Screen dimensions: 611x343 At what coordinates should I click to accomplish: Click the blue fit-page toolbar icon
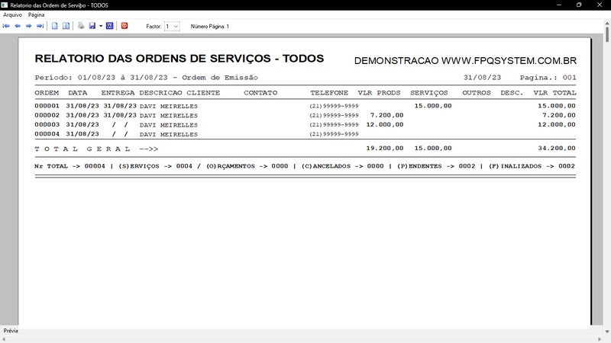click(x=110, y=26)
